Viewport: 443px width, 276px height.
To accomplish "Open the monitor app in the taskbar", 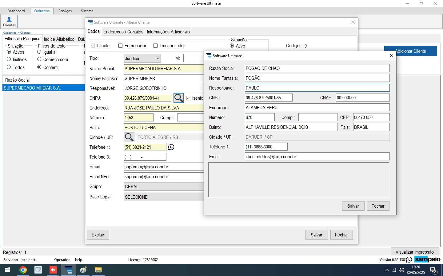I will coord(38,270).
